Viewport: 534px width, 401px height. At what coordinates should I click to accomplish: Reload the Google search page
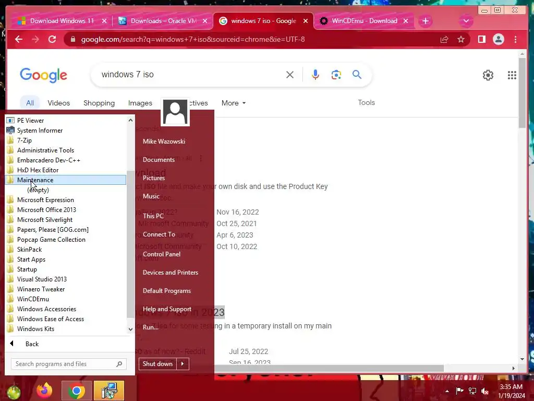click(52, 39)
